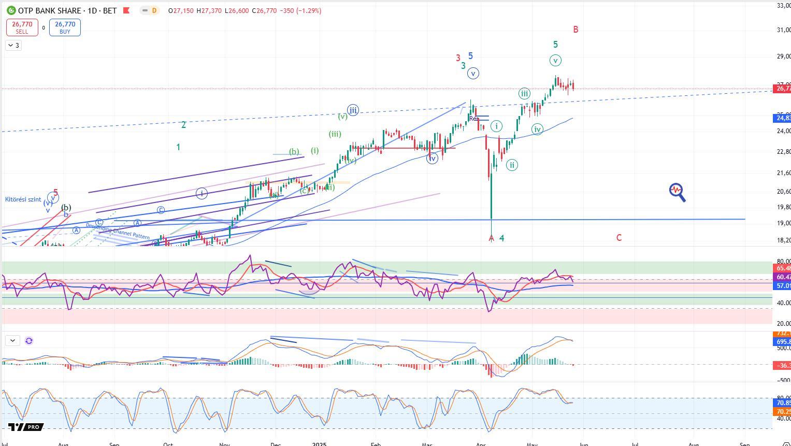This screenshot has height=446, width=791.
Task: Click the purple refresh icon in MACD pane
Action: pos(29,340)
